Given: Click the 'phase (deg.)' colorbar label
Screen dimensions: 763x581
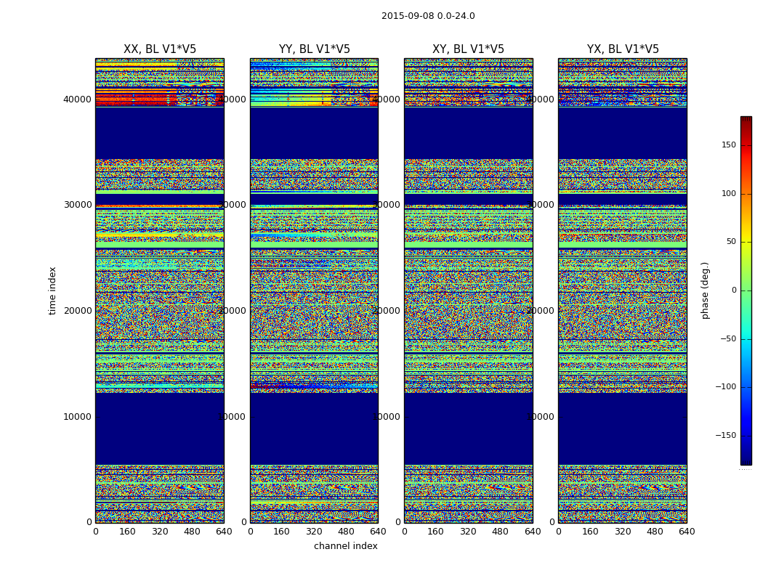Looking at the screenshot, I should (x=705, y=290).
